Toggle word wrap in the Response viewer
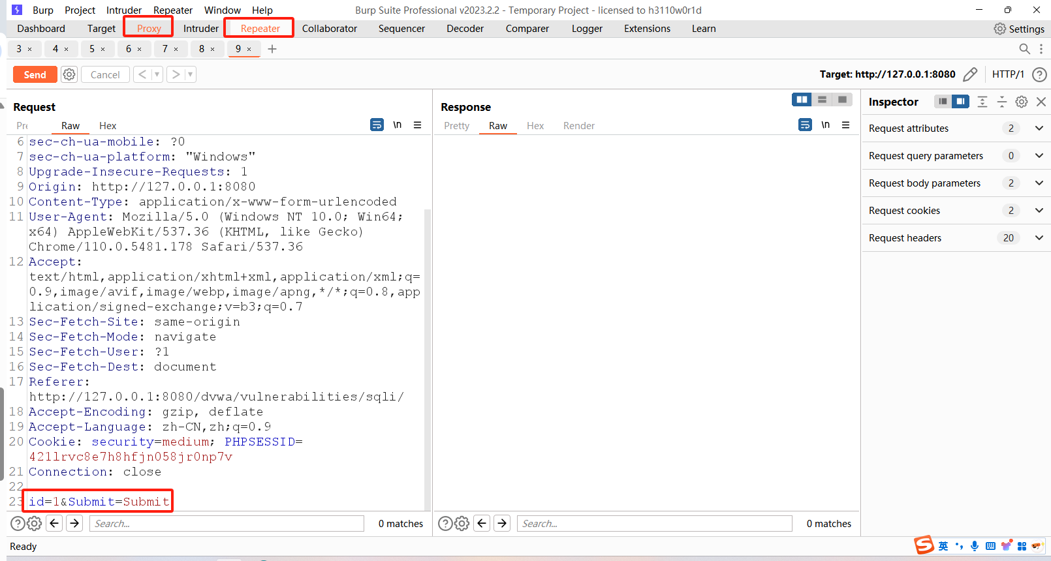The height and width of the screenshot is (561, 1051). (x=805, y=125)
